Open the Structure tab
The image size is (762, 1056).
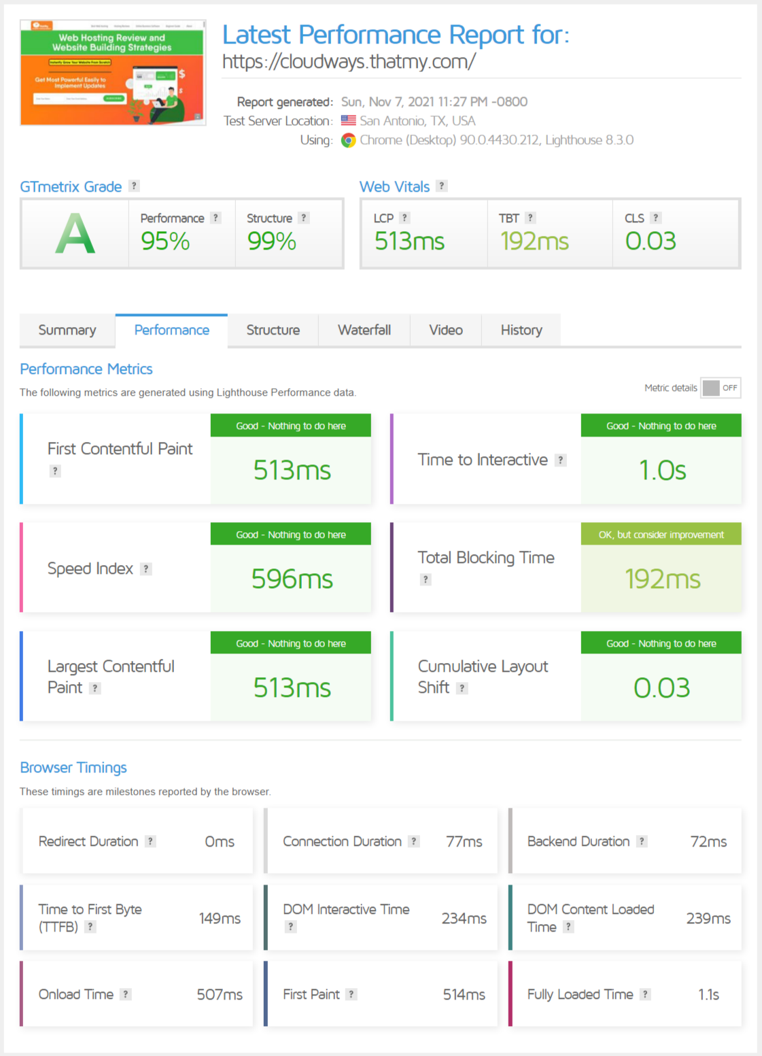(x=273, y=330)
